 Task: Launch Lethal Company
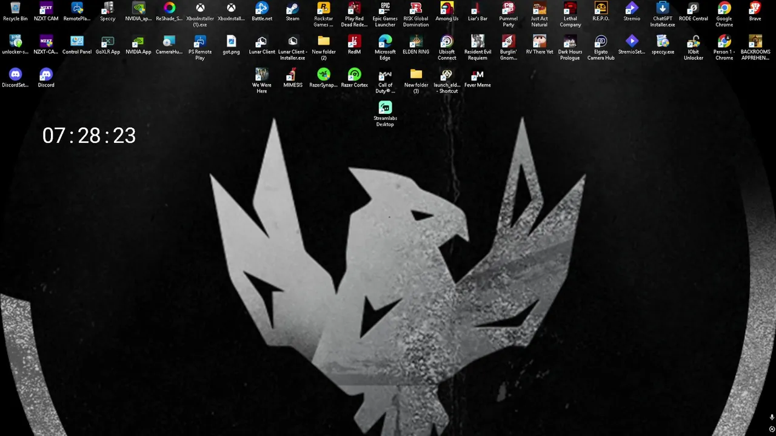(x=570, y=15)
